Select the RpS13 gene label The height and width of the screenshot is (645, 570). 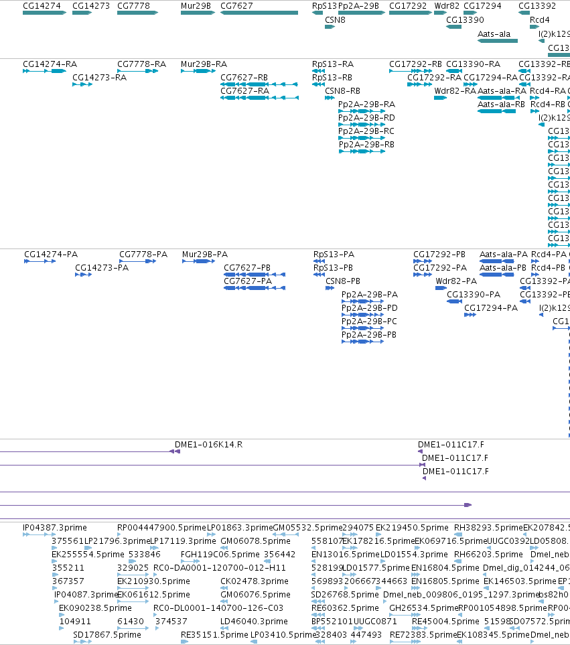click(x=324, y=6)
